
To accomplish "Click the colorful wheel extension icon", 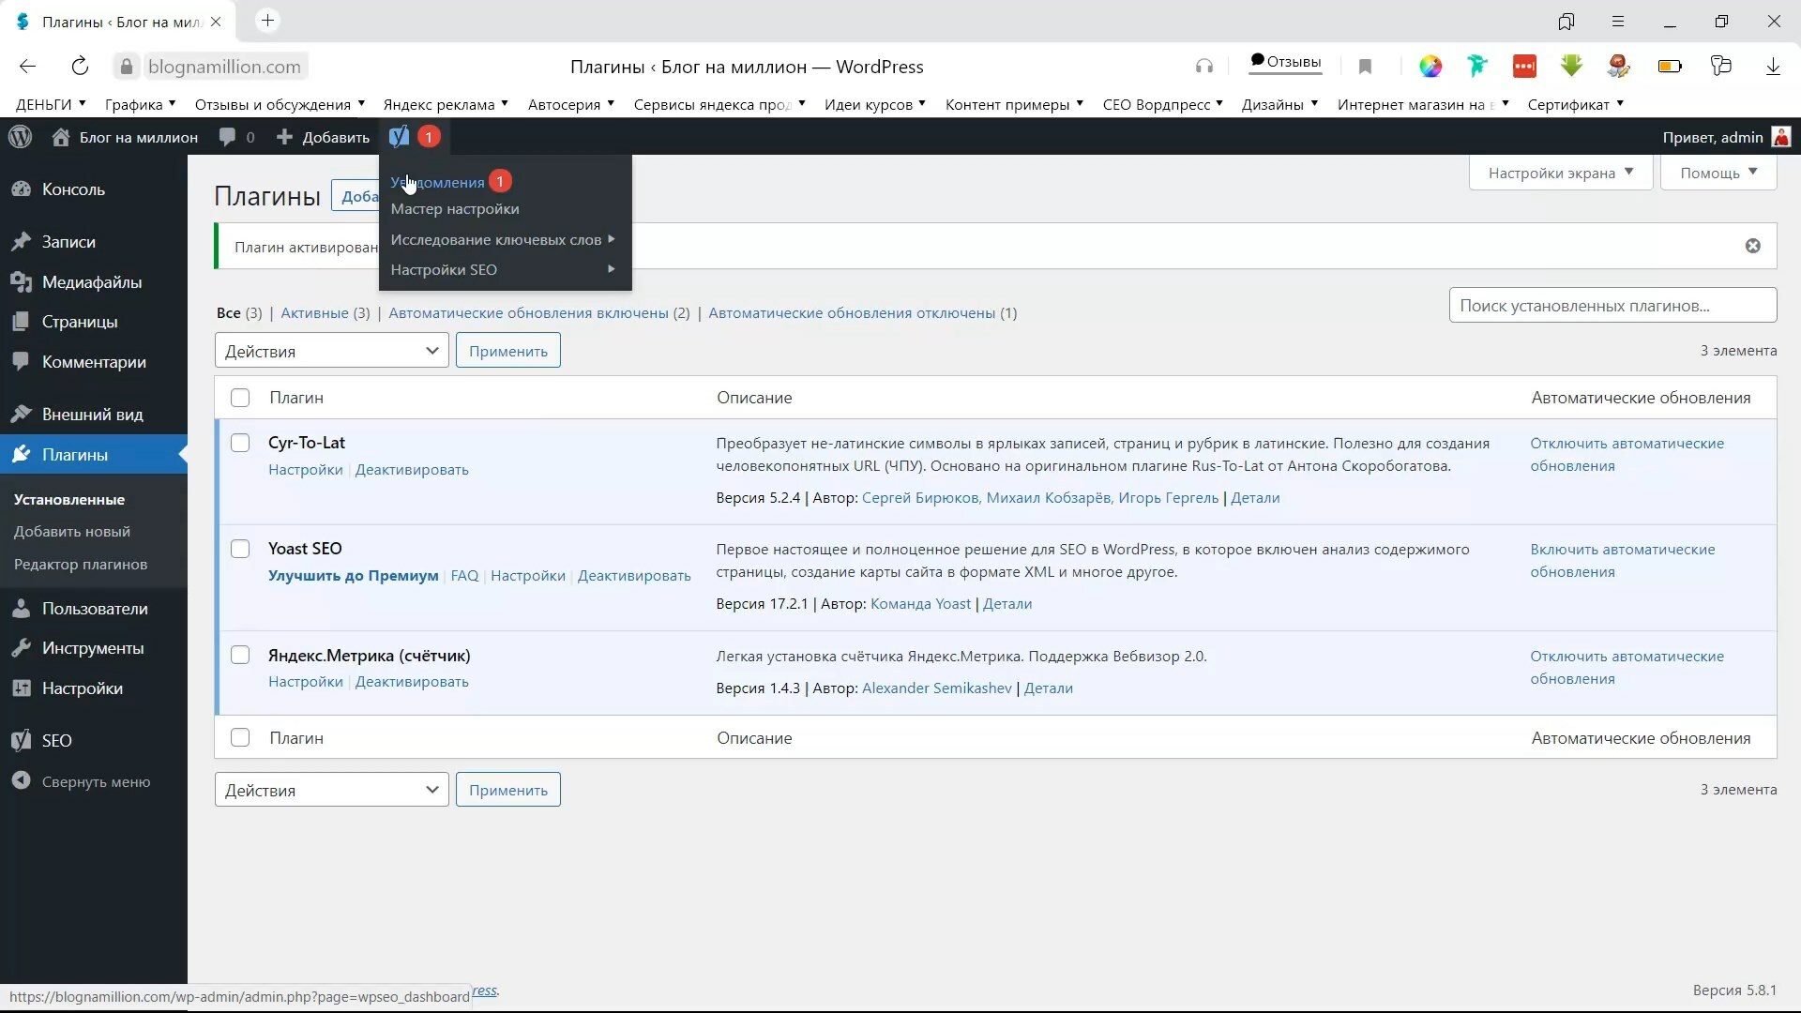I will tap(1430, 67).
